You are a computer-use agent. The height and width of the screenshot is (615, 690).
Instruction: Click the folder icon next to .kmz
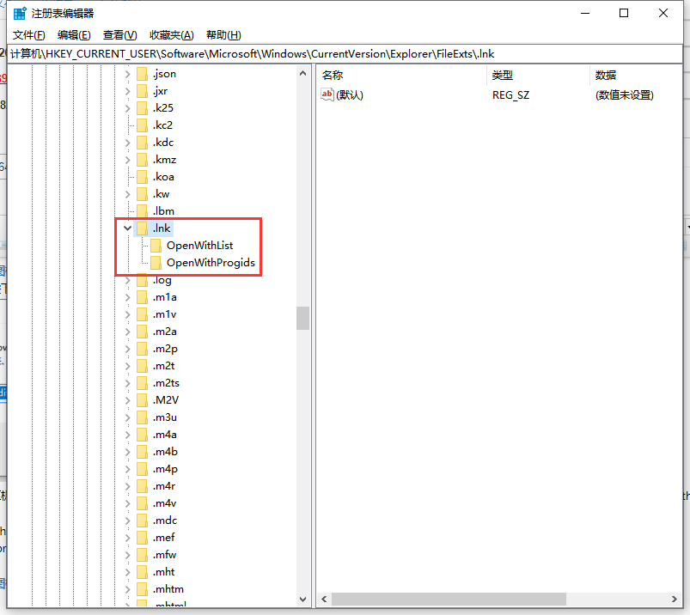142,160
